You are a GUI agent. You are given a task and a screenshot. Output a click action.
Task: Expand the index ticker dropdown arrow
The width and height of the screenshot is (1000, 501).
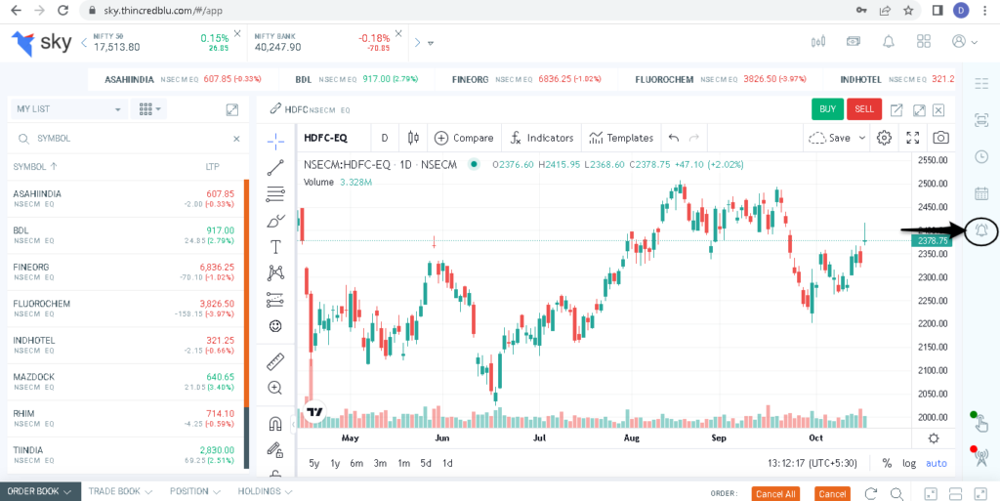(x=431, y=43)
